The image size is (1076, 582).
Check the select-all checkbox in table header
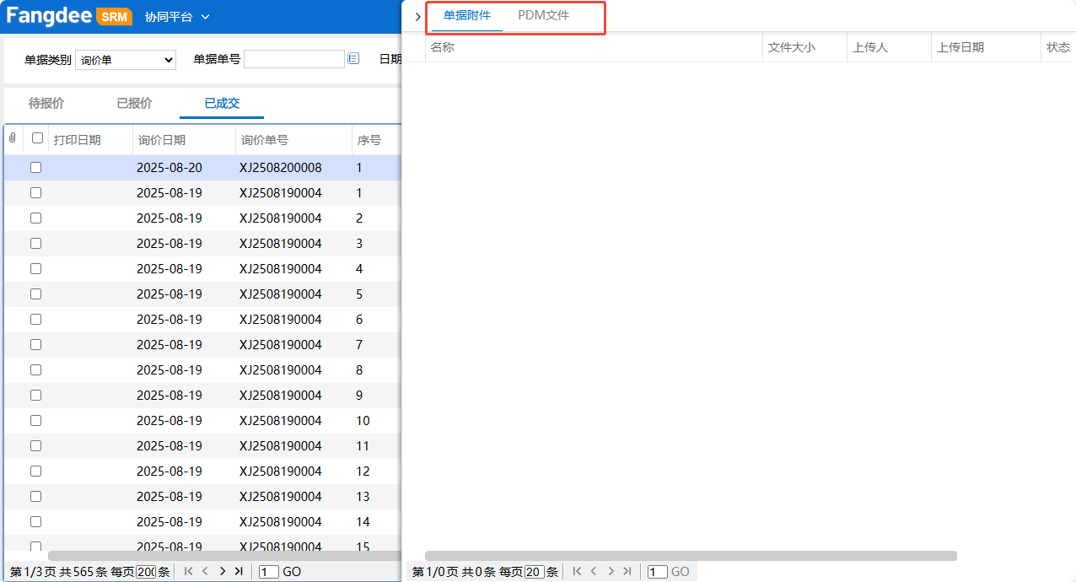(x=36, y=139)
